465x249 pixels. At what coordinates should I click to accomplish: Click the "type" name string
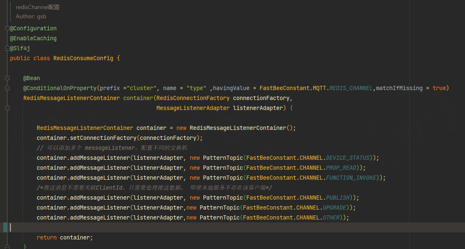coord(196,88)
